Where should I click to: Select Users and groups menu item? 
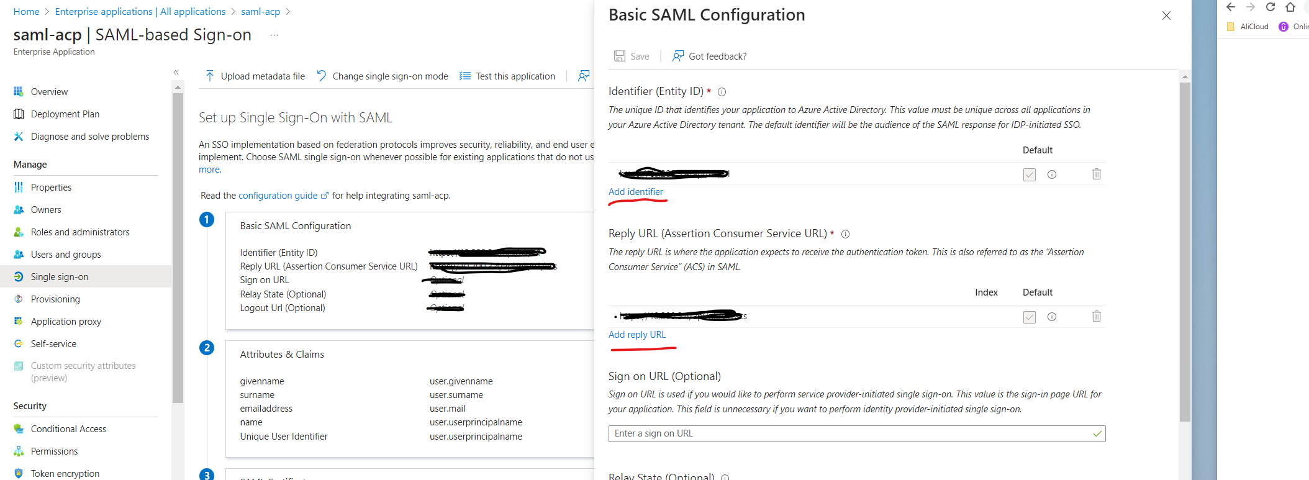(x=66, y=254)
